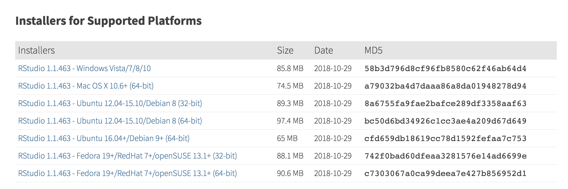Screen dimensions: 568x189
Task: Click the Size column header
Action: (x=285, y=50)
